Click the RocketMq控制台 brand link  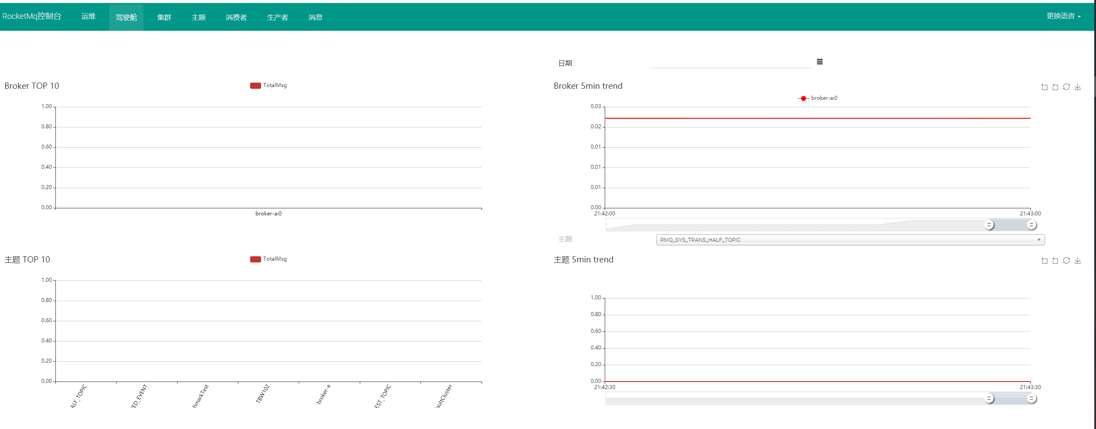tap(32, 16)
